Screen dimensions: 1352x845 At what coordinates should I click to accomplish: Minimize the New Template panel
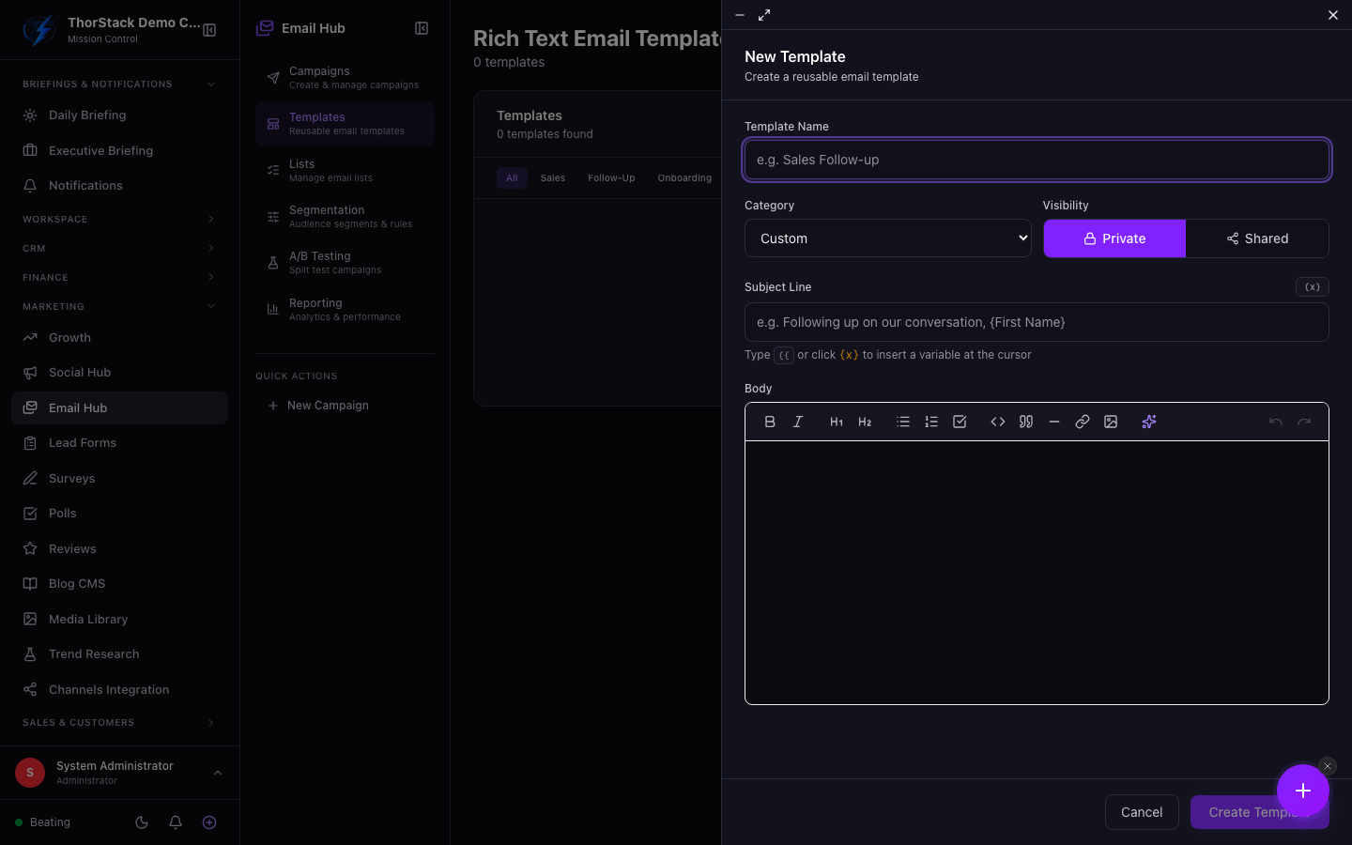point(740,15)
